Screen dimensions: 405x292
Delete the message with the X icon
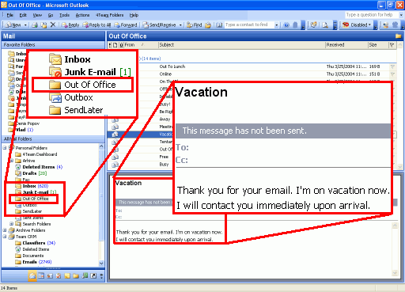pyautogui.click(x=53, y=25)
